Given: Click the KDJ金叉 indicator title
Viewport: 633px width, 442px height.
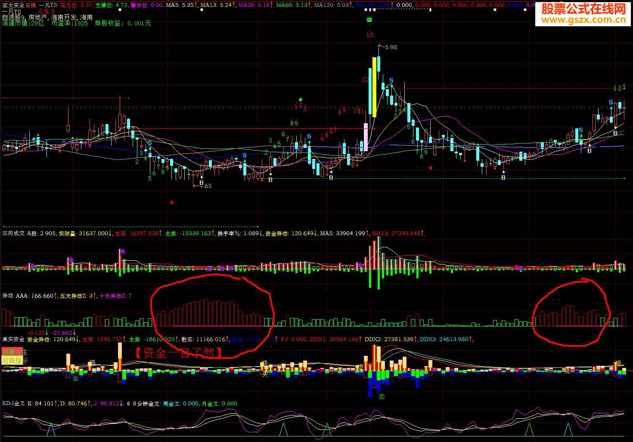Looking at the screenshot, I should click(x=13, y=404).
